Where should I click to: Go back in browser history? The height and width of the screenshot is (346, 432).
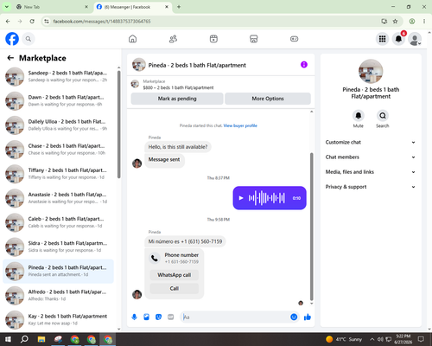(8, 22)
